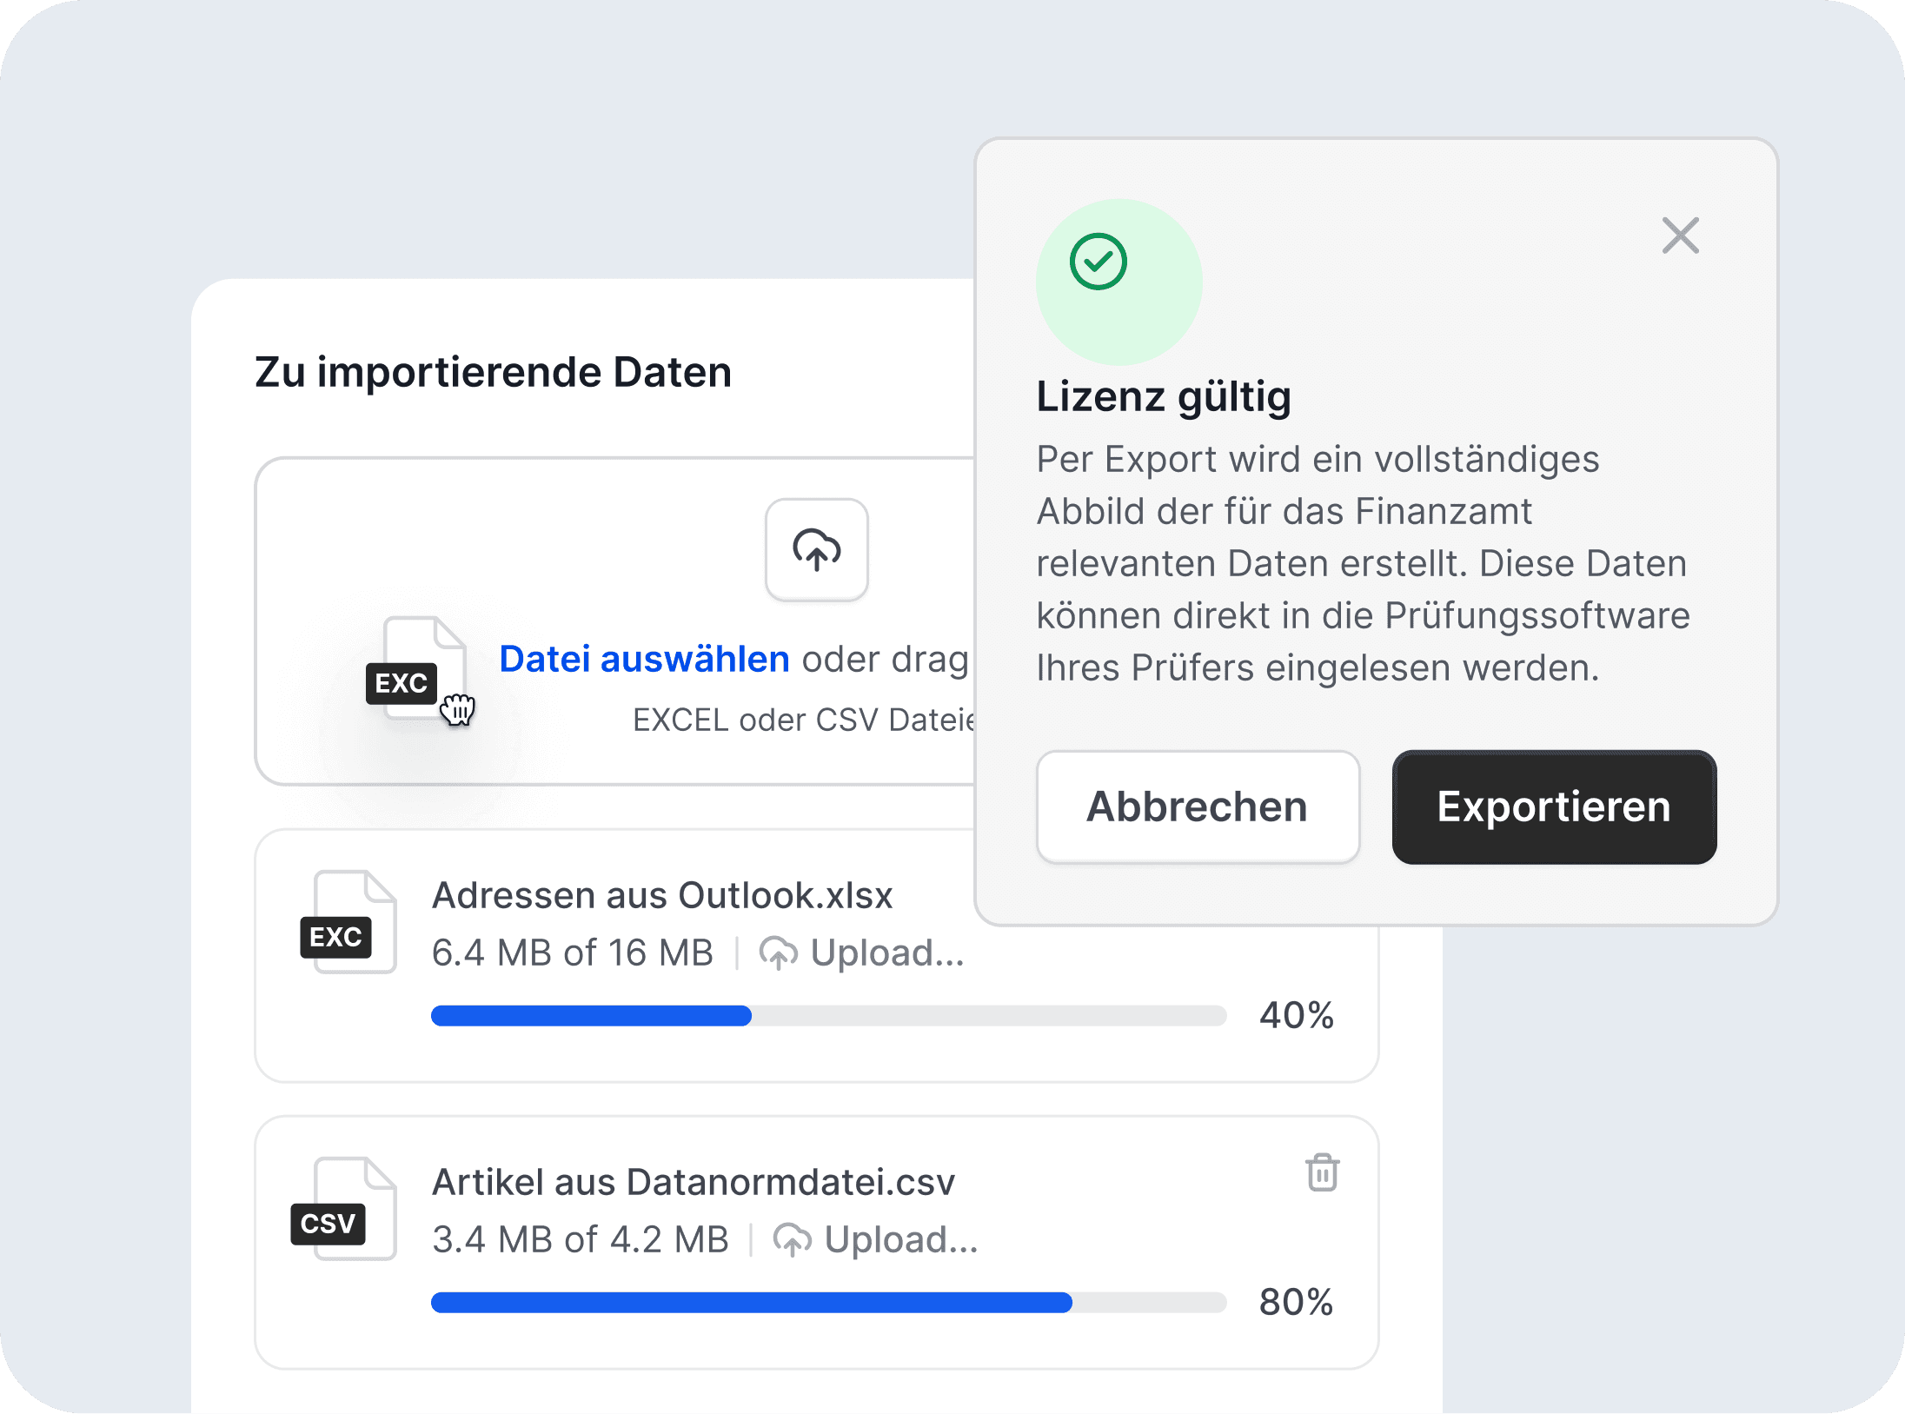Delete Artikel aus Datanormdatei.csv with trash icon
1905x1414 pixels.
1322,1172
